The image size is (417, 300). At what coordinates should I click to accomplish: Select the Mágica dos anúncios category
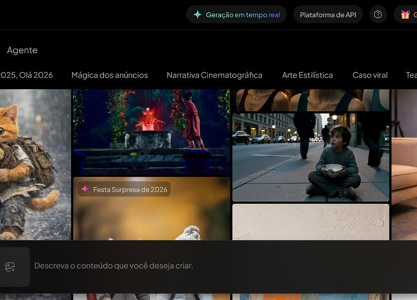pyautogui.click(x=109, y=75)
